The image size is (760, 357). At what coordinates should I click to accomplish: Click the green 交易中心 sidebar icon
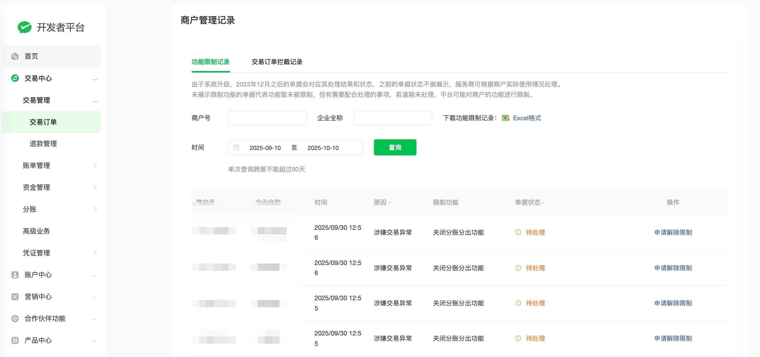point(15,78)
